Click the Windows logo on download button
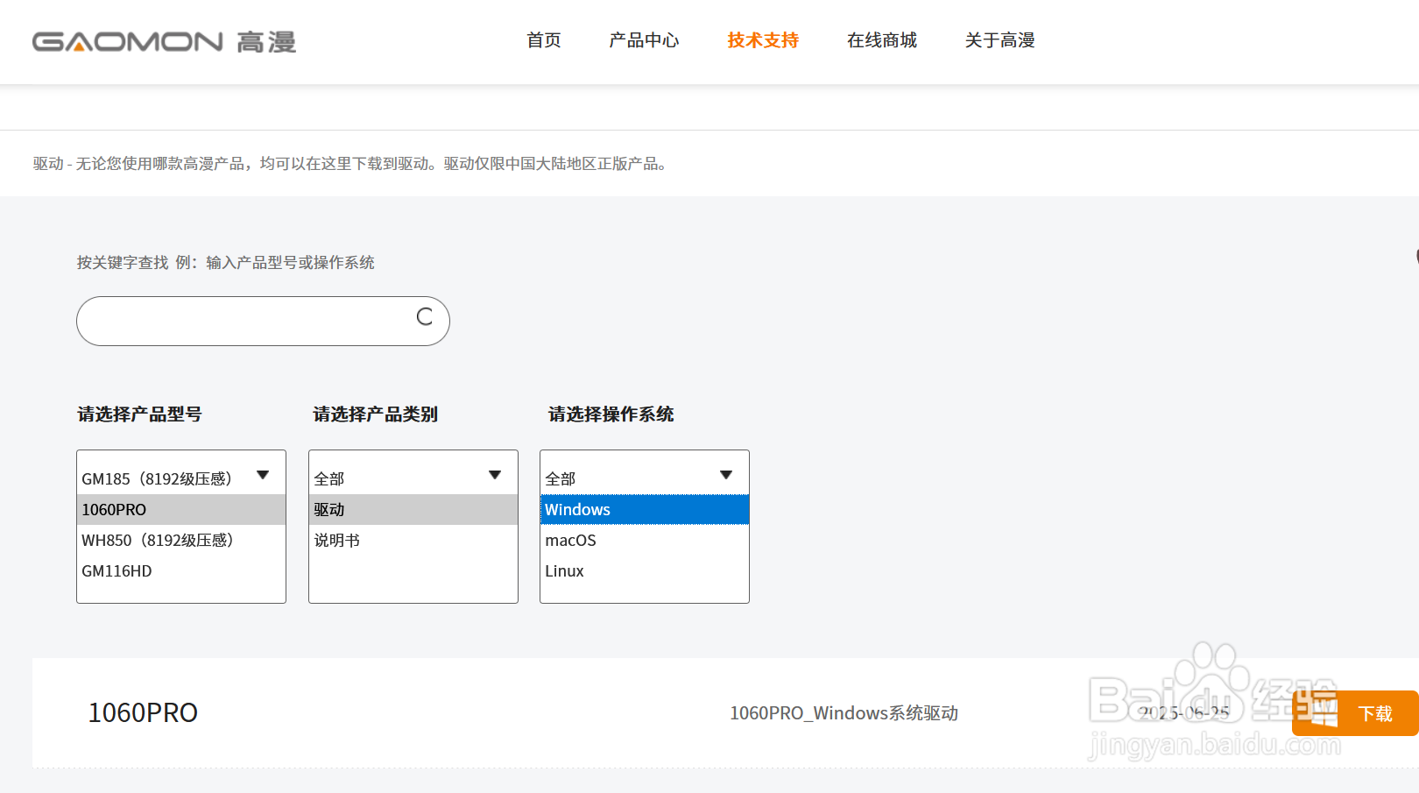Viewport: 1419px width, 793px height. click(1323, 713)
